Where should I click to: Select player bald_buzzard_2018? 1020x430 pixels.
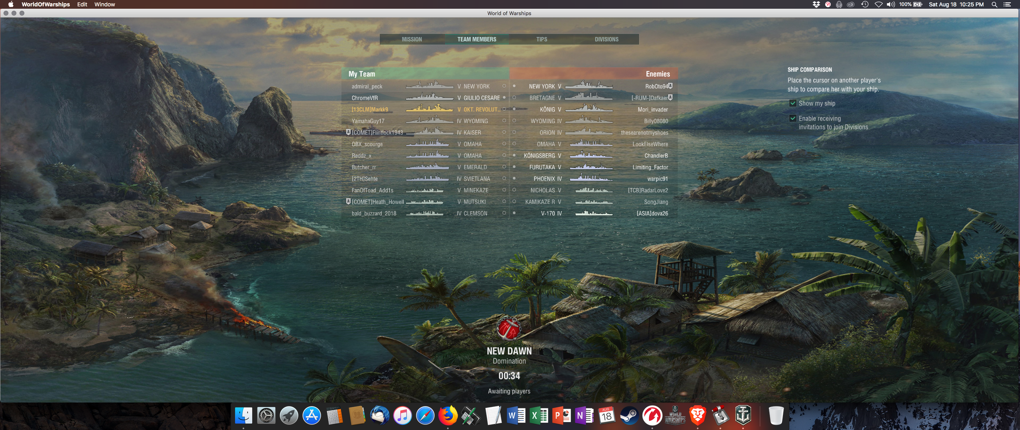point(374,213)
